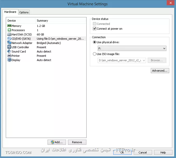Image resolution: width=176 pixels, height=158 pixels.
Task: Select the USB Controller row label
Action: [20, 47]
